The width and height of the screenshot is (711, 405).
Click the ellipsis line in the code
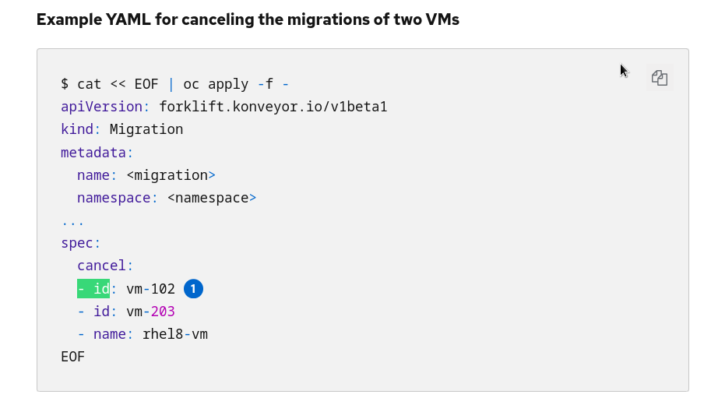tap(73, 220)
